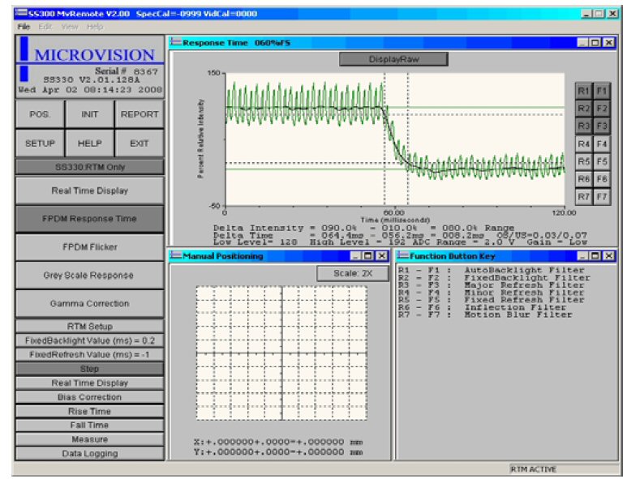Screen dimensions: 627x479
Task: Open top Real Time Display button
Action: (90, 190)
